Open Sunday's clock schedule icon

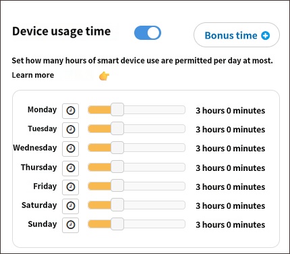(x=70, y=225)
